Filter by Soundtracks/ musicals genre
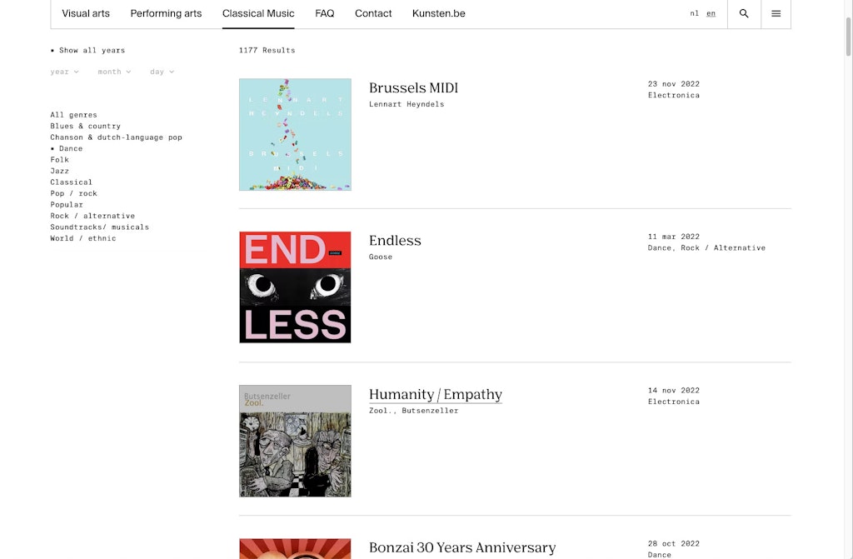 [x=100, y=227]
